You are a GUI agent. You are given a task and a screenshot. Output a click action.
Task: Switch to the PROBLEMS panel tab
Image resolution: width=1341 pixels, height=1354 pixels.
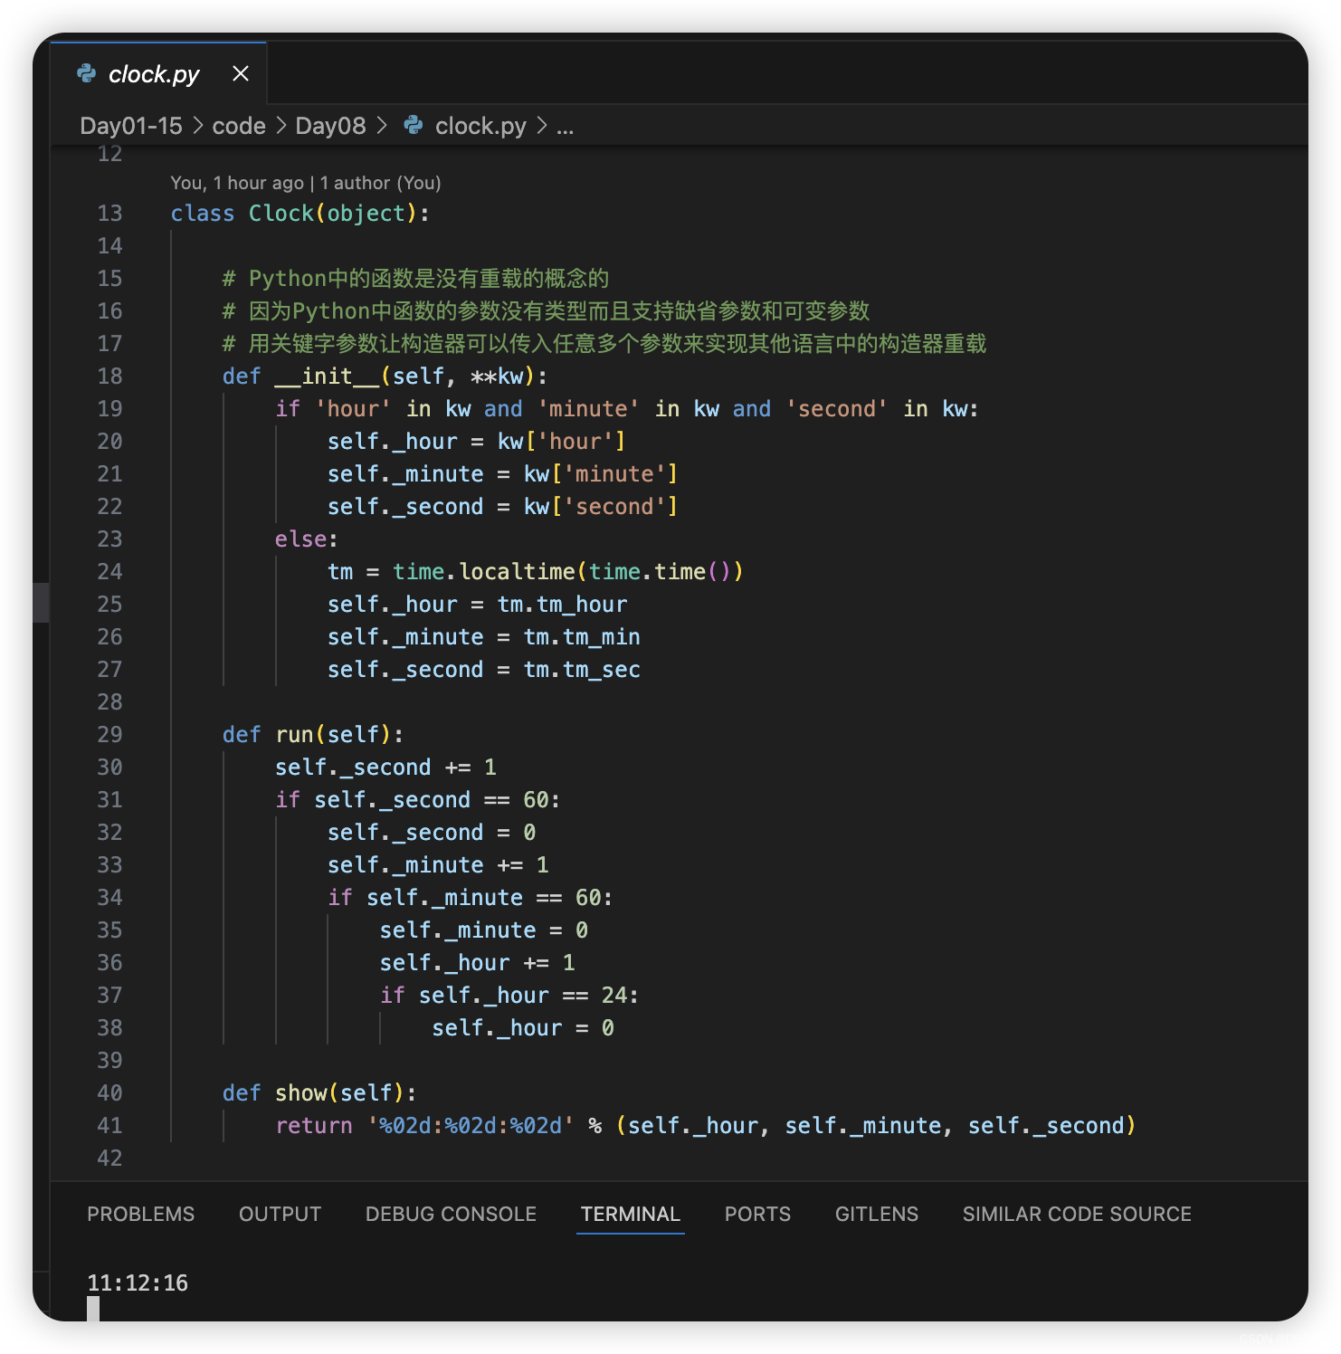[x=140, y=1214]
